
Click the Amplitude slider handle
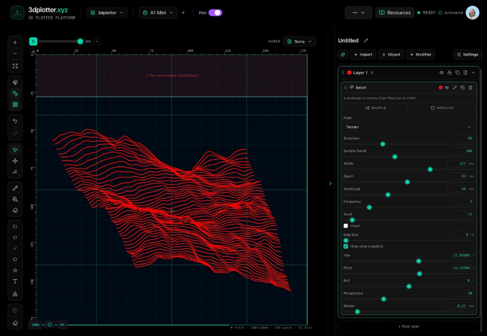point(388,195)
